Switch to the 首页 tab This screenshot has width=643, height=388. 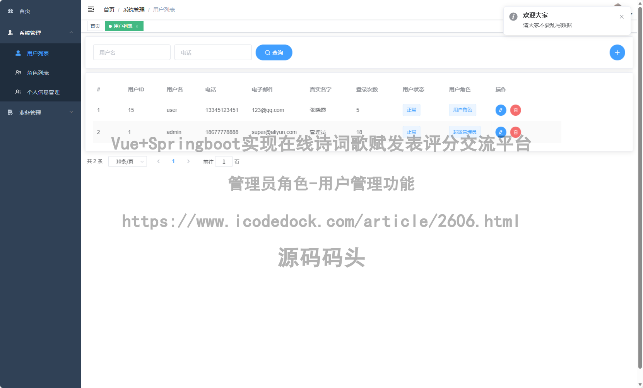point(95,26)
